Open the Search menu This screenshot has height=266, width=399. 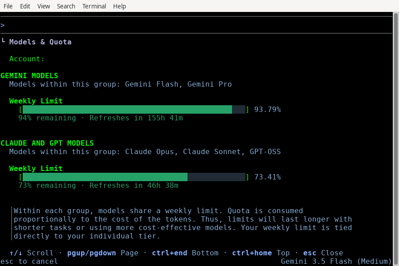pyautogui.click(x=66, y=6)
